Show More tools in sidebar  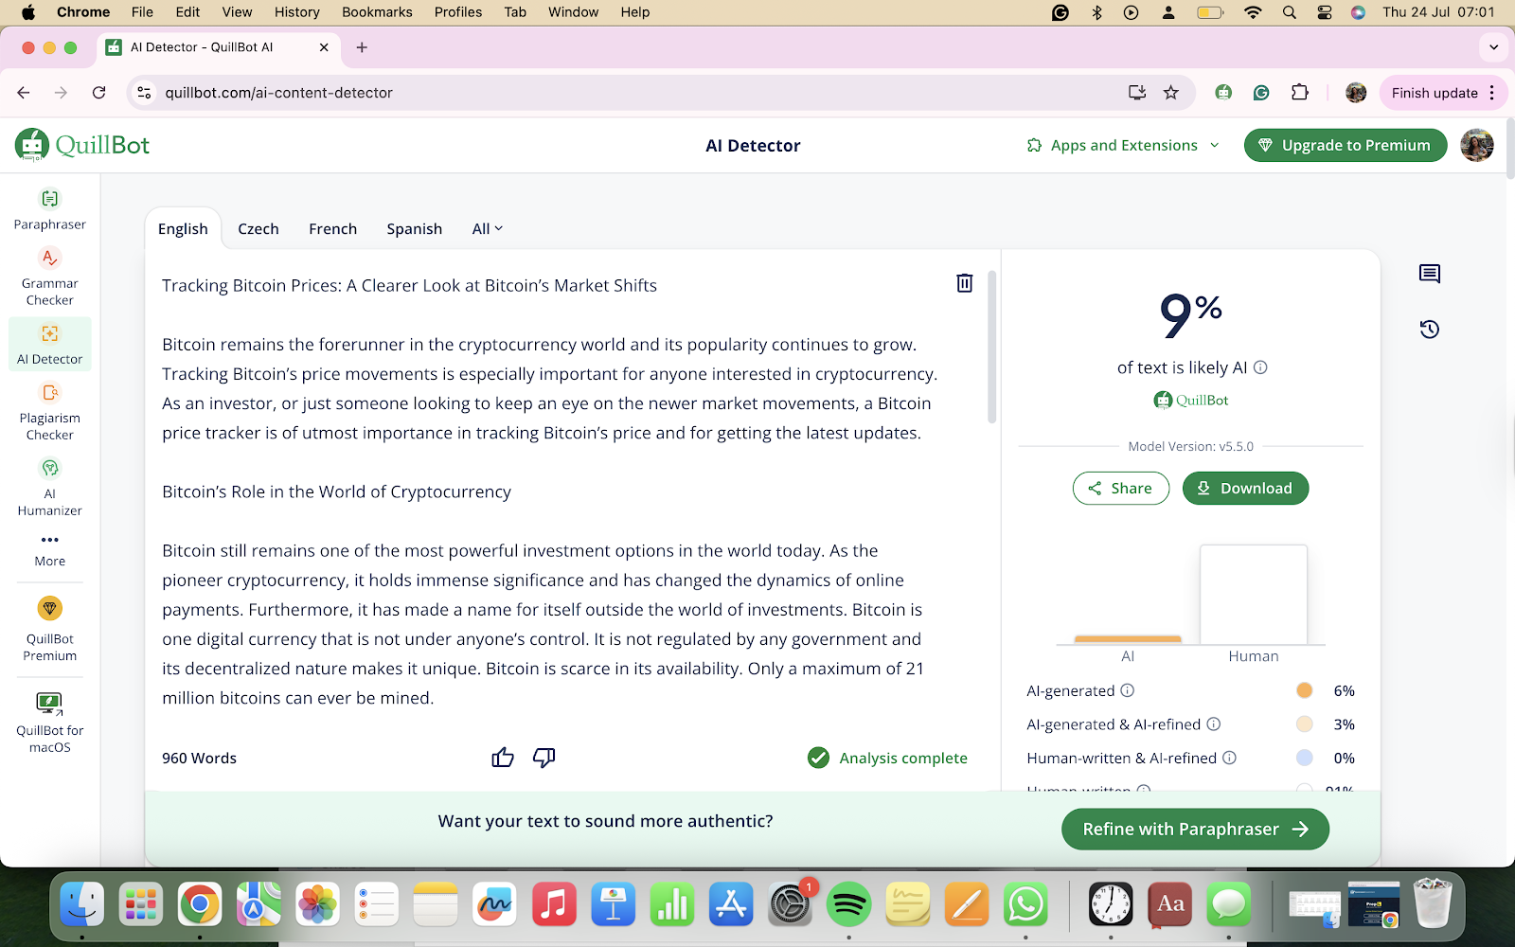[x=49, y=549]
